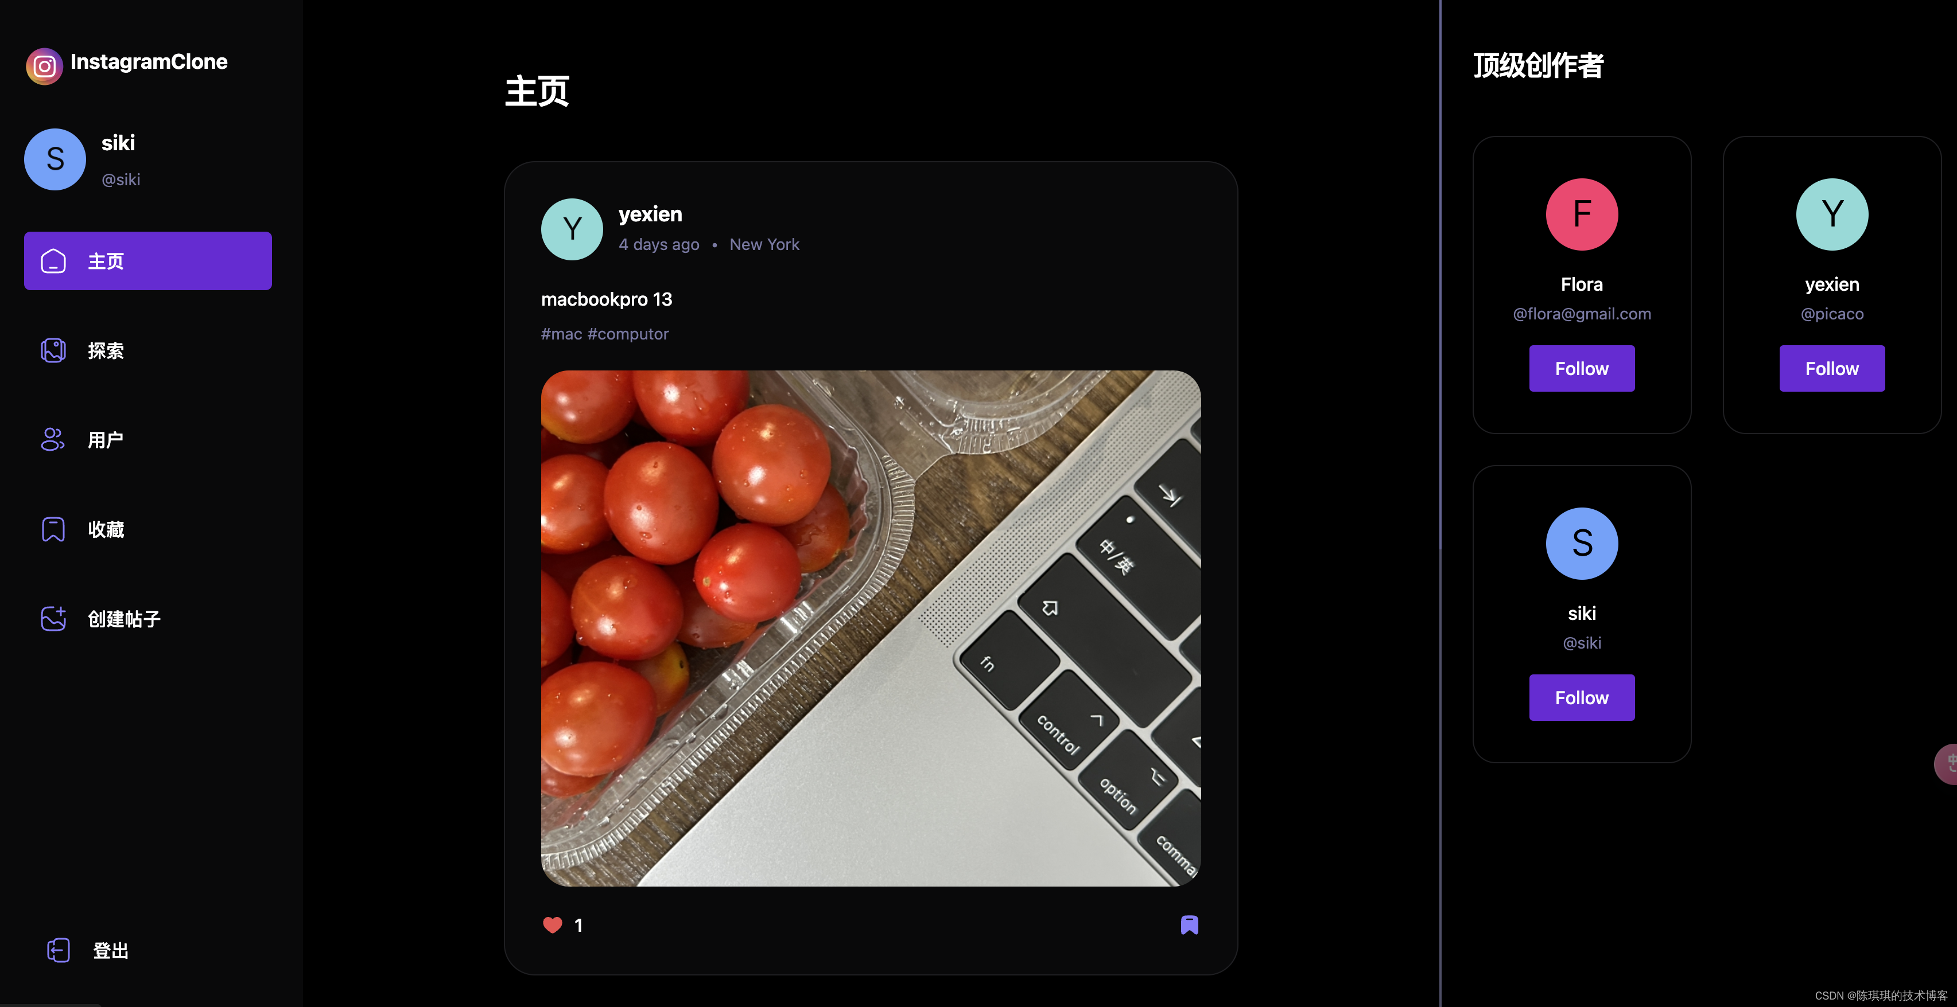Click the 探索 (Explore) sidebar icon
Image resolution: width=1957 pixels, height=1007 pixels.
pos(53,350)
